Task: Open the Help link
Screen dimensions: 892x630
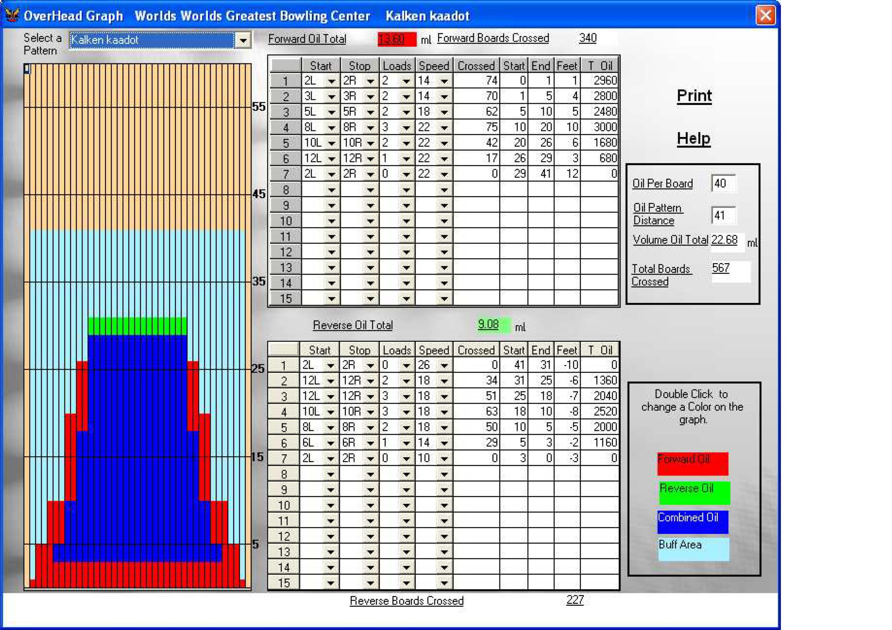Action: [693, 138]
